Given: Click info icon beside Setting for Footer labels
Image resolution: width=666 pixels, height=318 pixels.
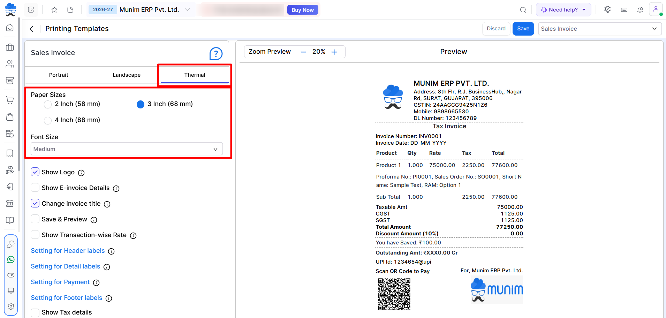Looking at the screenshot, I should 109,298.
